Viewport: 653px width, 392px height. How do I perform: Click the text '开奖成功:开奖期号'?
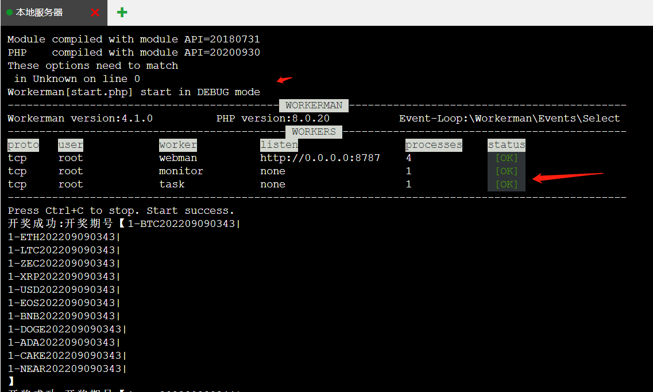tap(60, 224)
